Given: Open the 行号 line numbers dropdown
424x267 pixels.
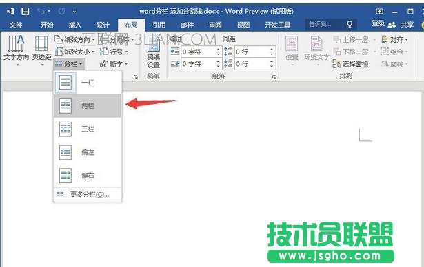Looking at the screenshot, I should pos(114,52).
